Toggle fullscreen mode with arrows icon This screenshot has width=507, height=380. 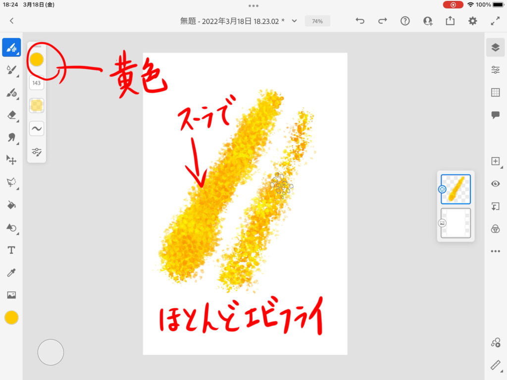coord(495,21)
